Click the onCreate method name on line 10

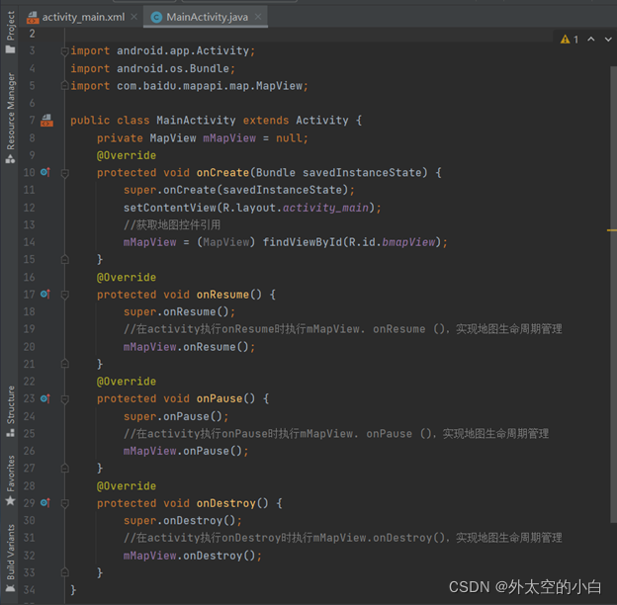[222, 172]
